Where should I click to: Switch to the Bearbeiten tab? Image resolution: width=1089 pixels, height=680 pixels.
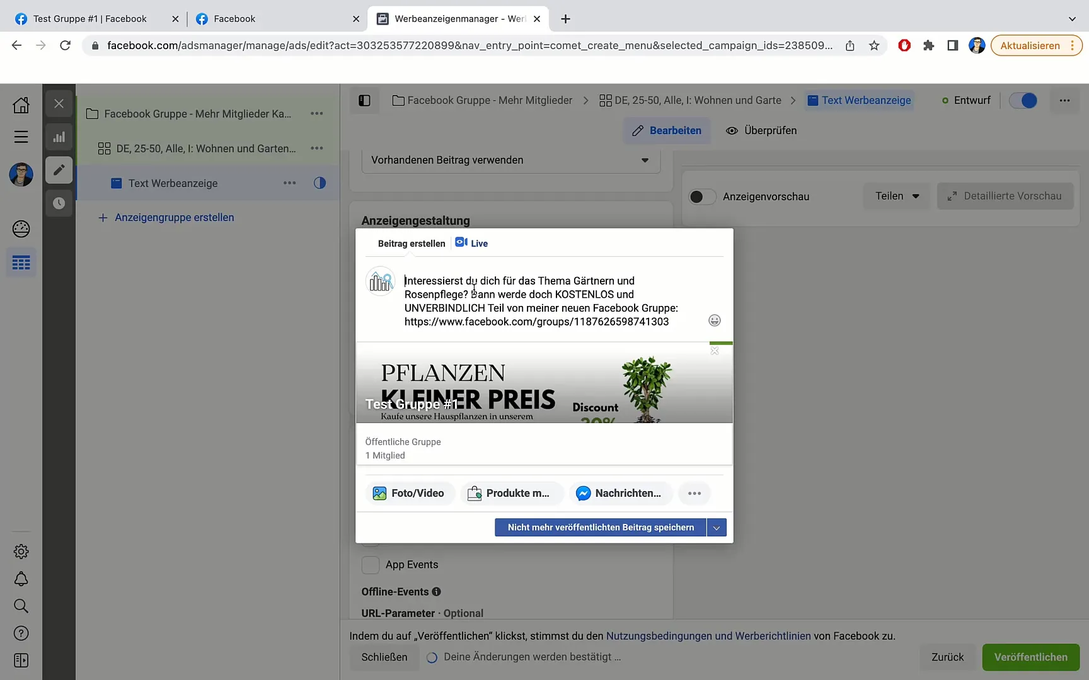[x=667, y=131]
